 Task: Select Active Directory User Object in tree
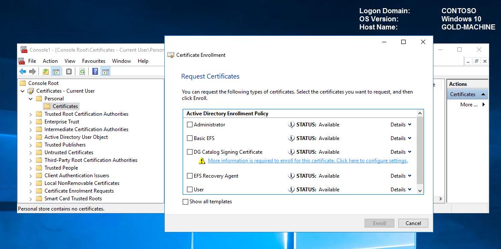tap(76, 137)
